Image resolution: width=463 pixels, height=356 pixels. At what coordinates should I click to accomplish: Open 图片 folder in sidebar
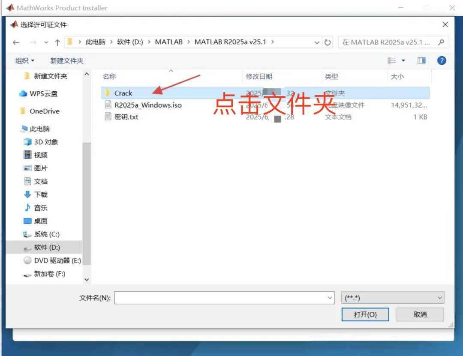point(40,168)
